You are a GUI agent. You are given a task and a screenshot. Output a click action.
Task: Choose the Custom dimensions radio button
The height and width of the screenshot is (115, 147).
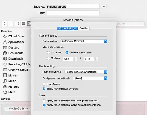(48, 58)
